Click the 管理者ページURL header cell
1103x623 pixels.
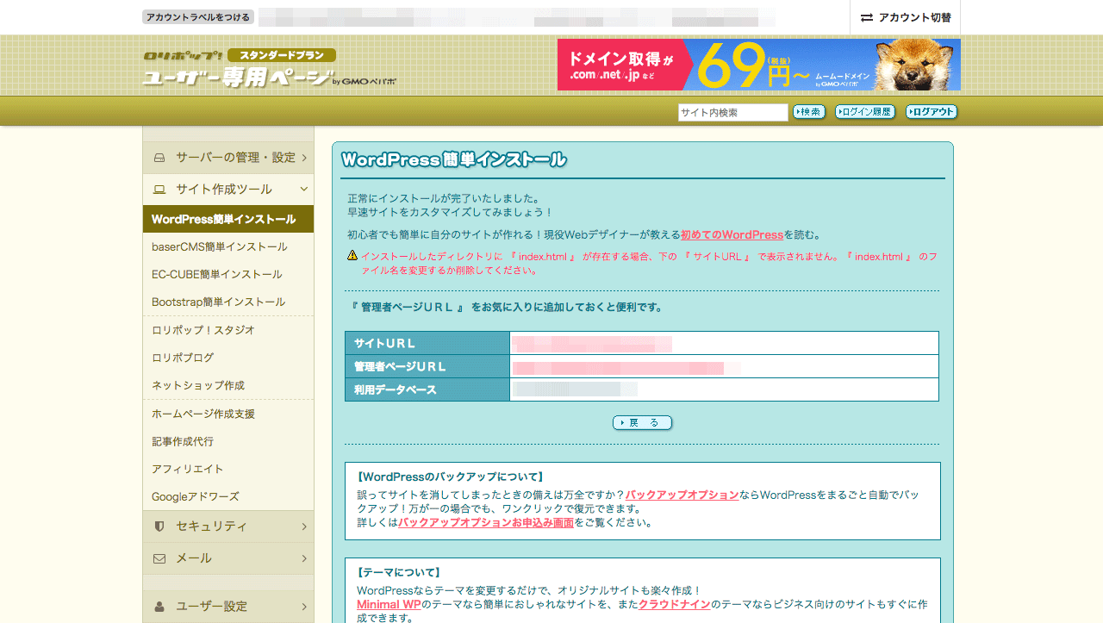point(427,366)
